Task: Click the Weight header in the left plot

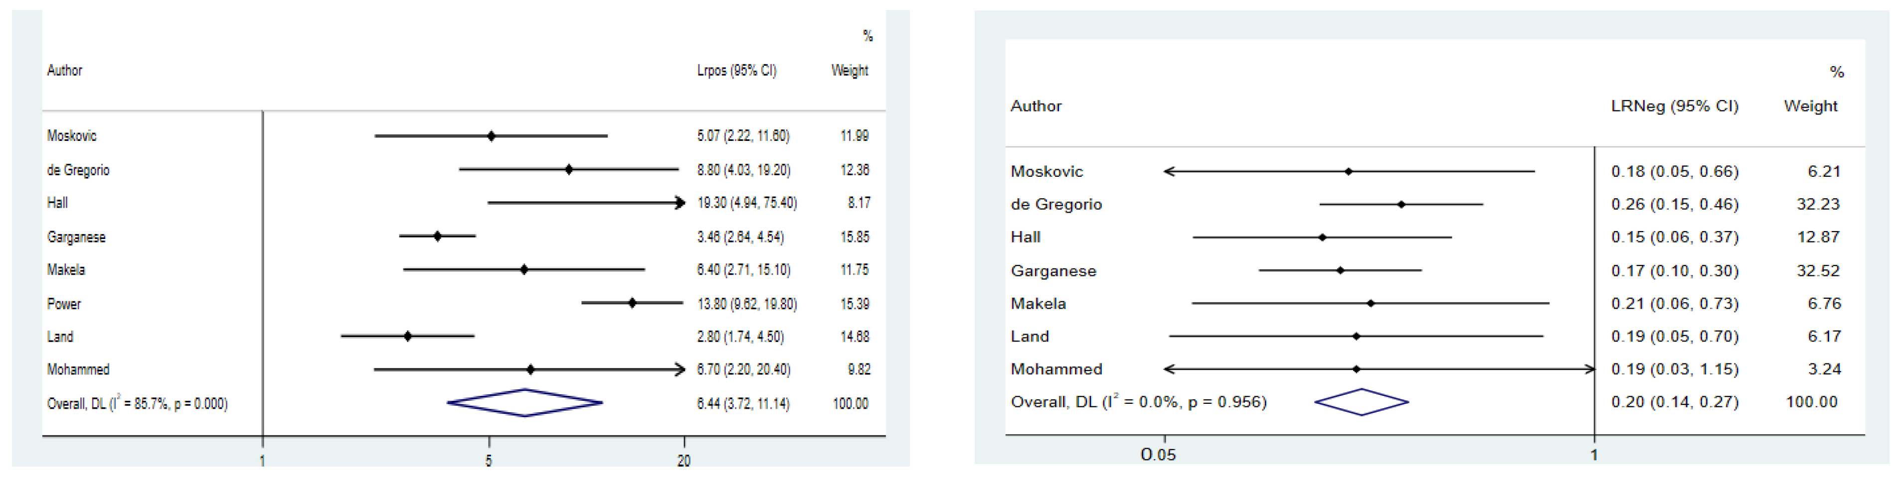Action: pos(850,71)
